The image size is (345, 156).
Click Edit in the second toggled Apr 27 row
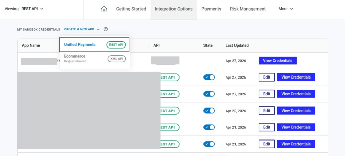tap(267, 94)
